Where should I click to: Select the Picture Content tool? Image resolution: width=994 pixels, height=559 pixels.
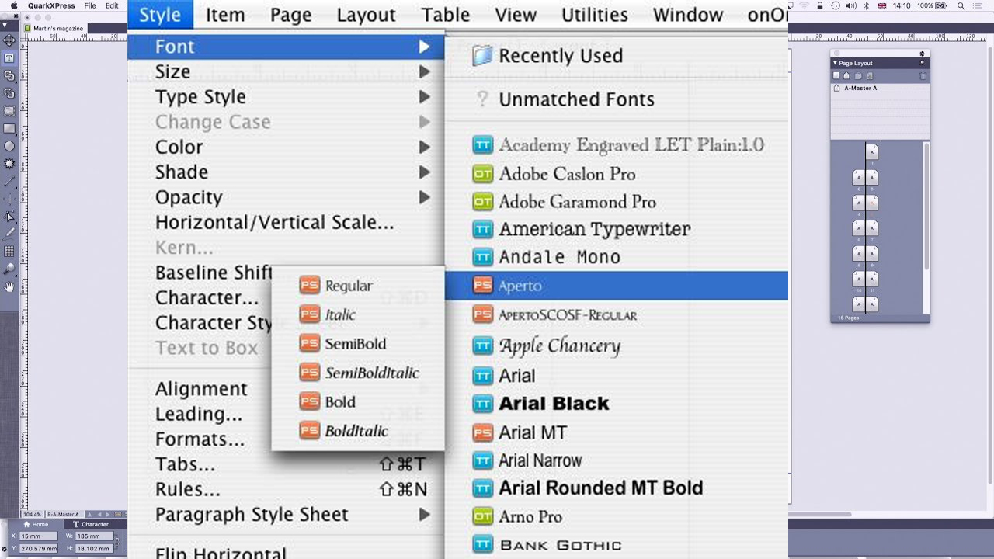pos(9,111)
